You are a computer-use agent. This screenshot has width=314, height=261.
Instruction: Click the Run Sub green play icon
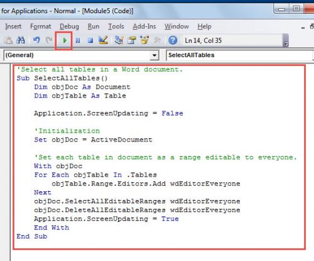(x=65, y=40)
